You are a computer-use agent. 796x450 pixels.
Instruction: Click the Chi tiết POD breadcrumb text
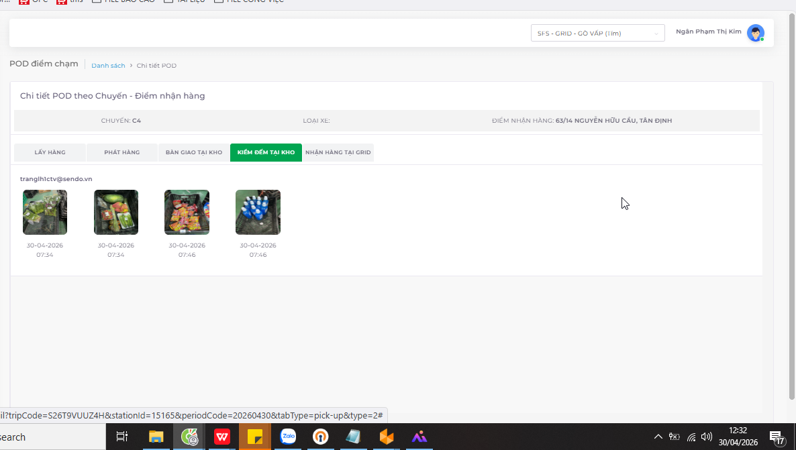pyautogui.click(x=156, y=66)
